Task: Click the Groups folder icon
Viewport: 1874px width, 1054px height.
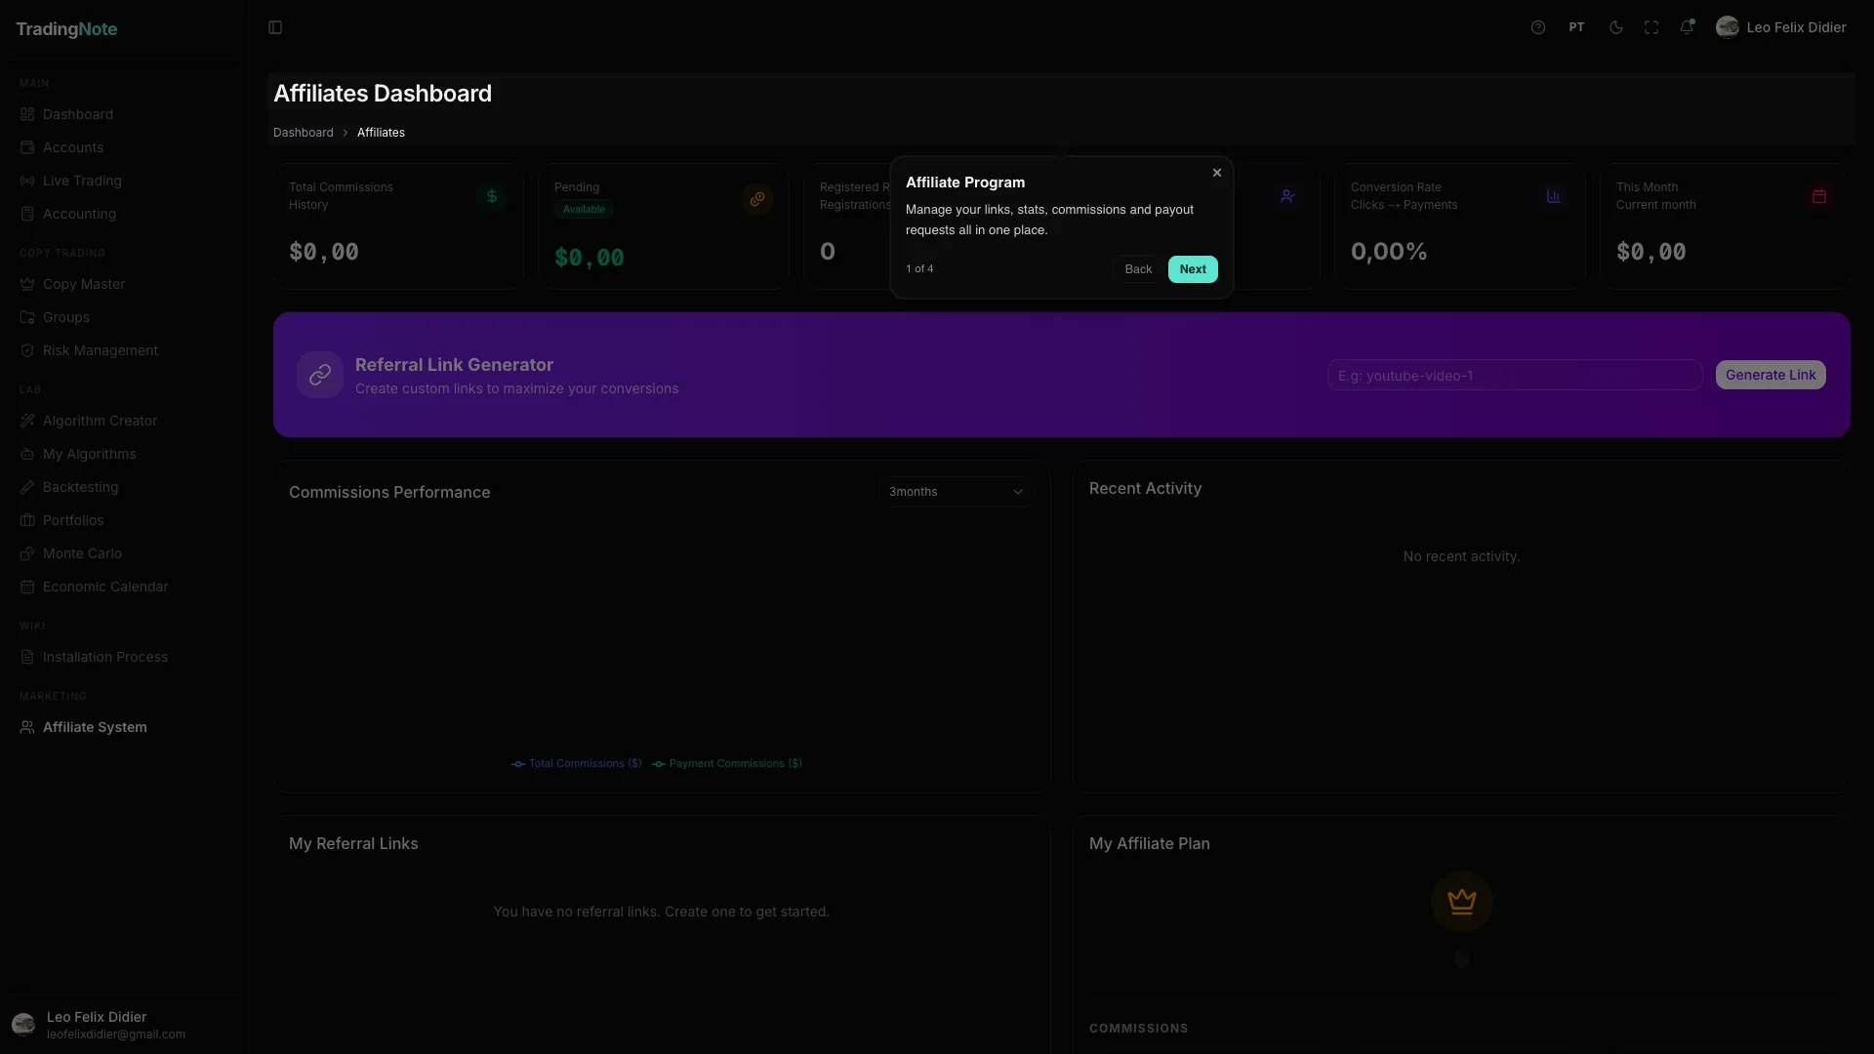Action: tap(27, 317)
